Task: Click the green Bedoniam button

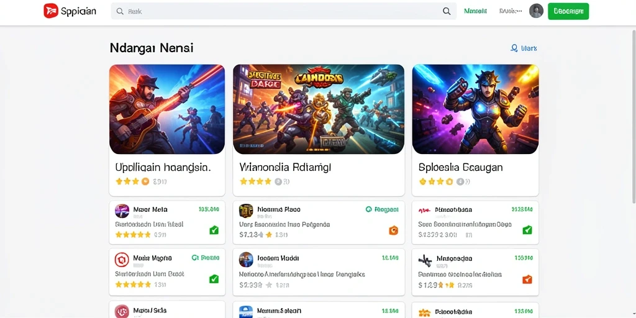Action: click(x=568, y=11)
